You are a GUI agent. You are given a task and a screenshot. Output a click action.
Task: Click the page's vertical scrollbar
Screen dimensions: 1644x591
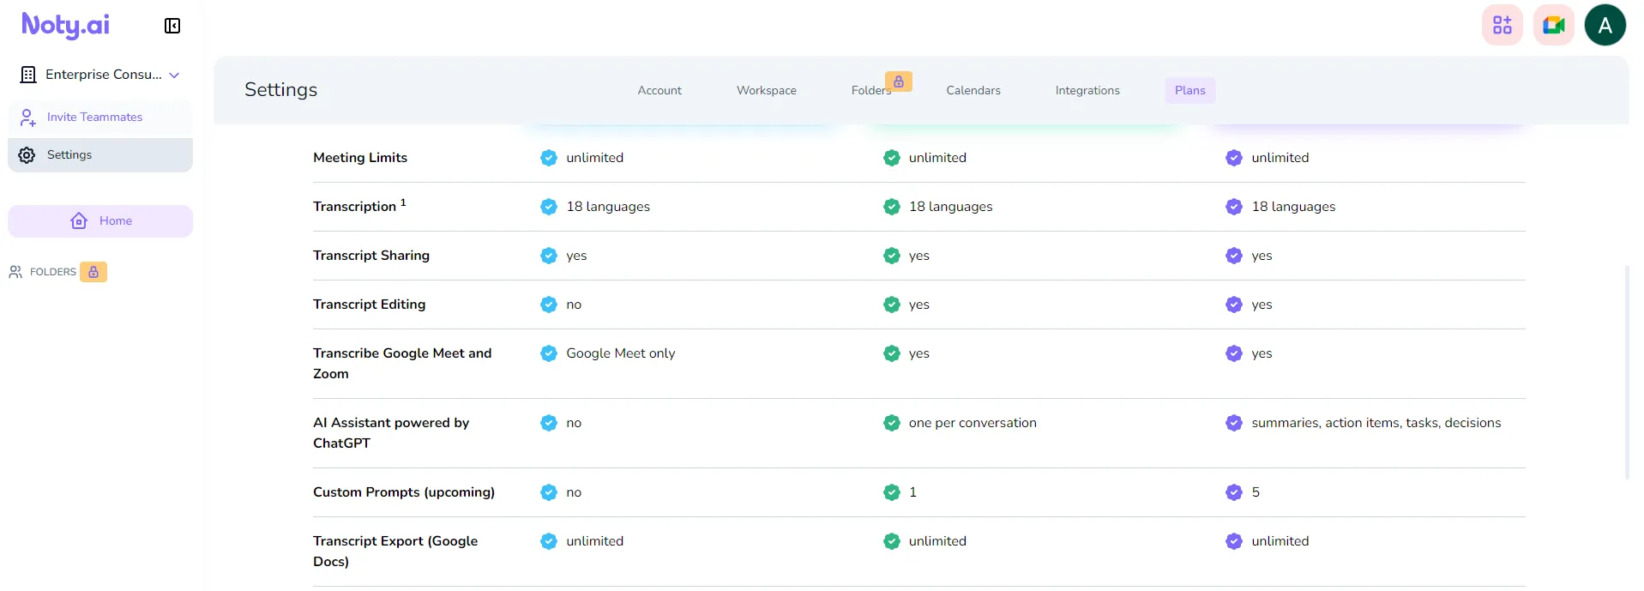pyautogui.click(x=1627, y=371)
